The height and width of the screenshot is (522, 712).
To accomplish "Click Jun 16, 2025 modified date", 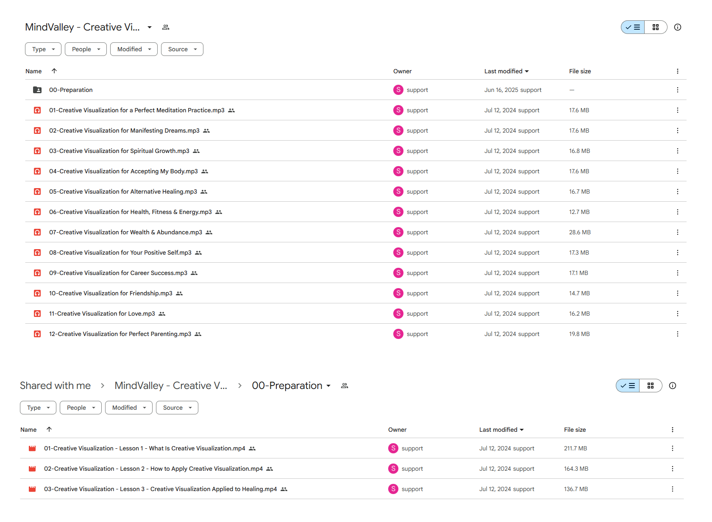I will (x=501, y=90).
